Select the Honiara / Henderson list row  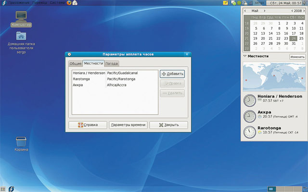(115, 73)
